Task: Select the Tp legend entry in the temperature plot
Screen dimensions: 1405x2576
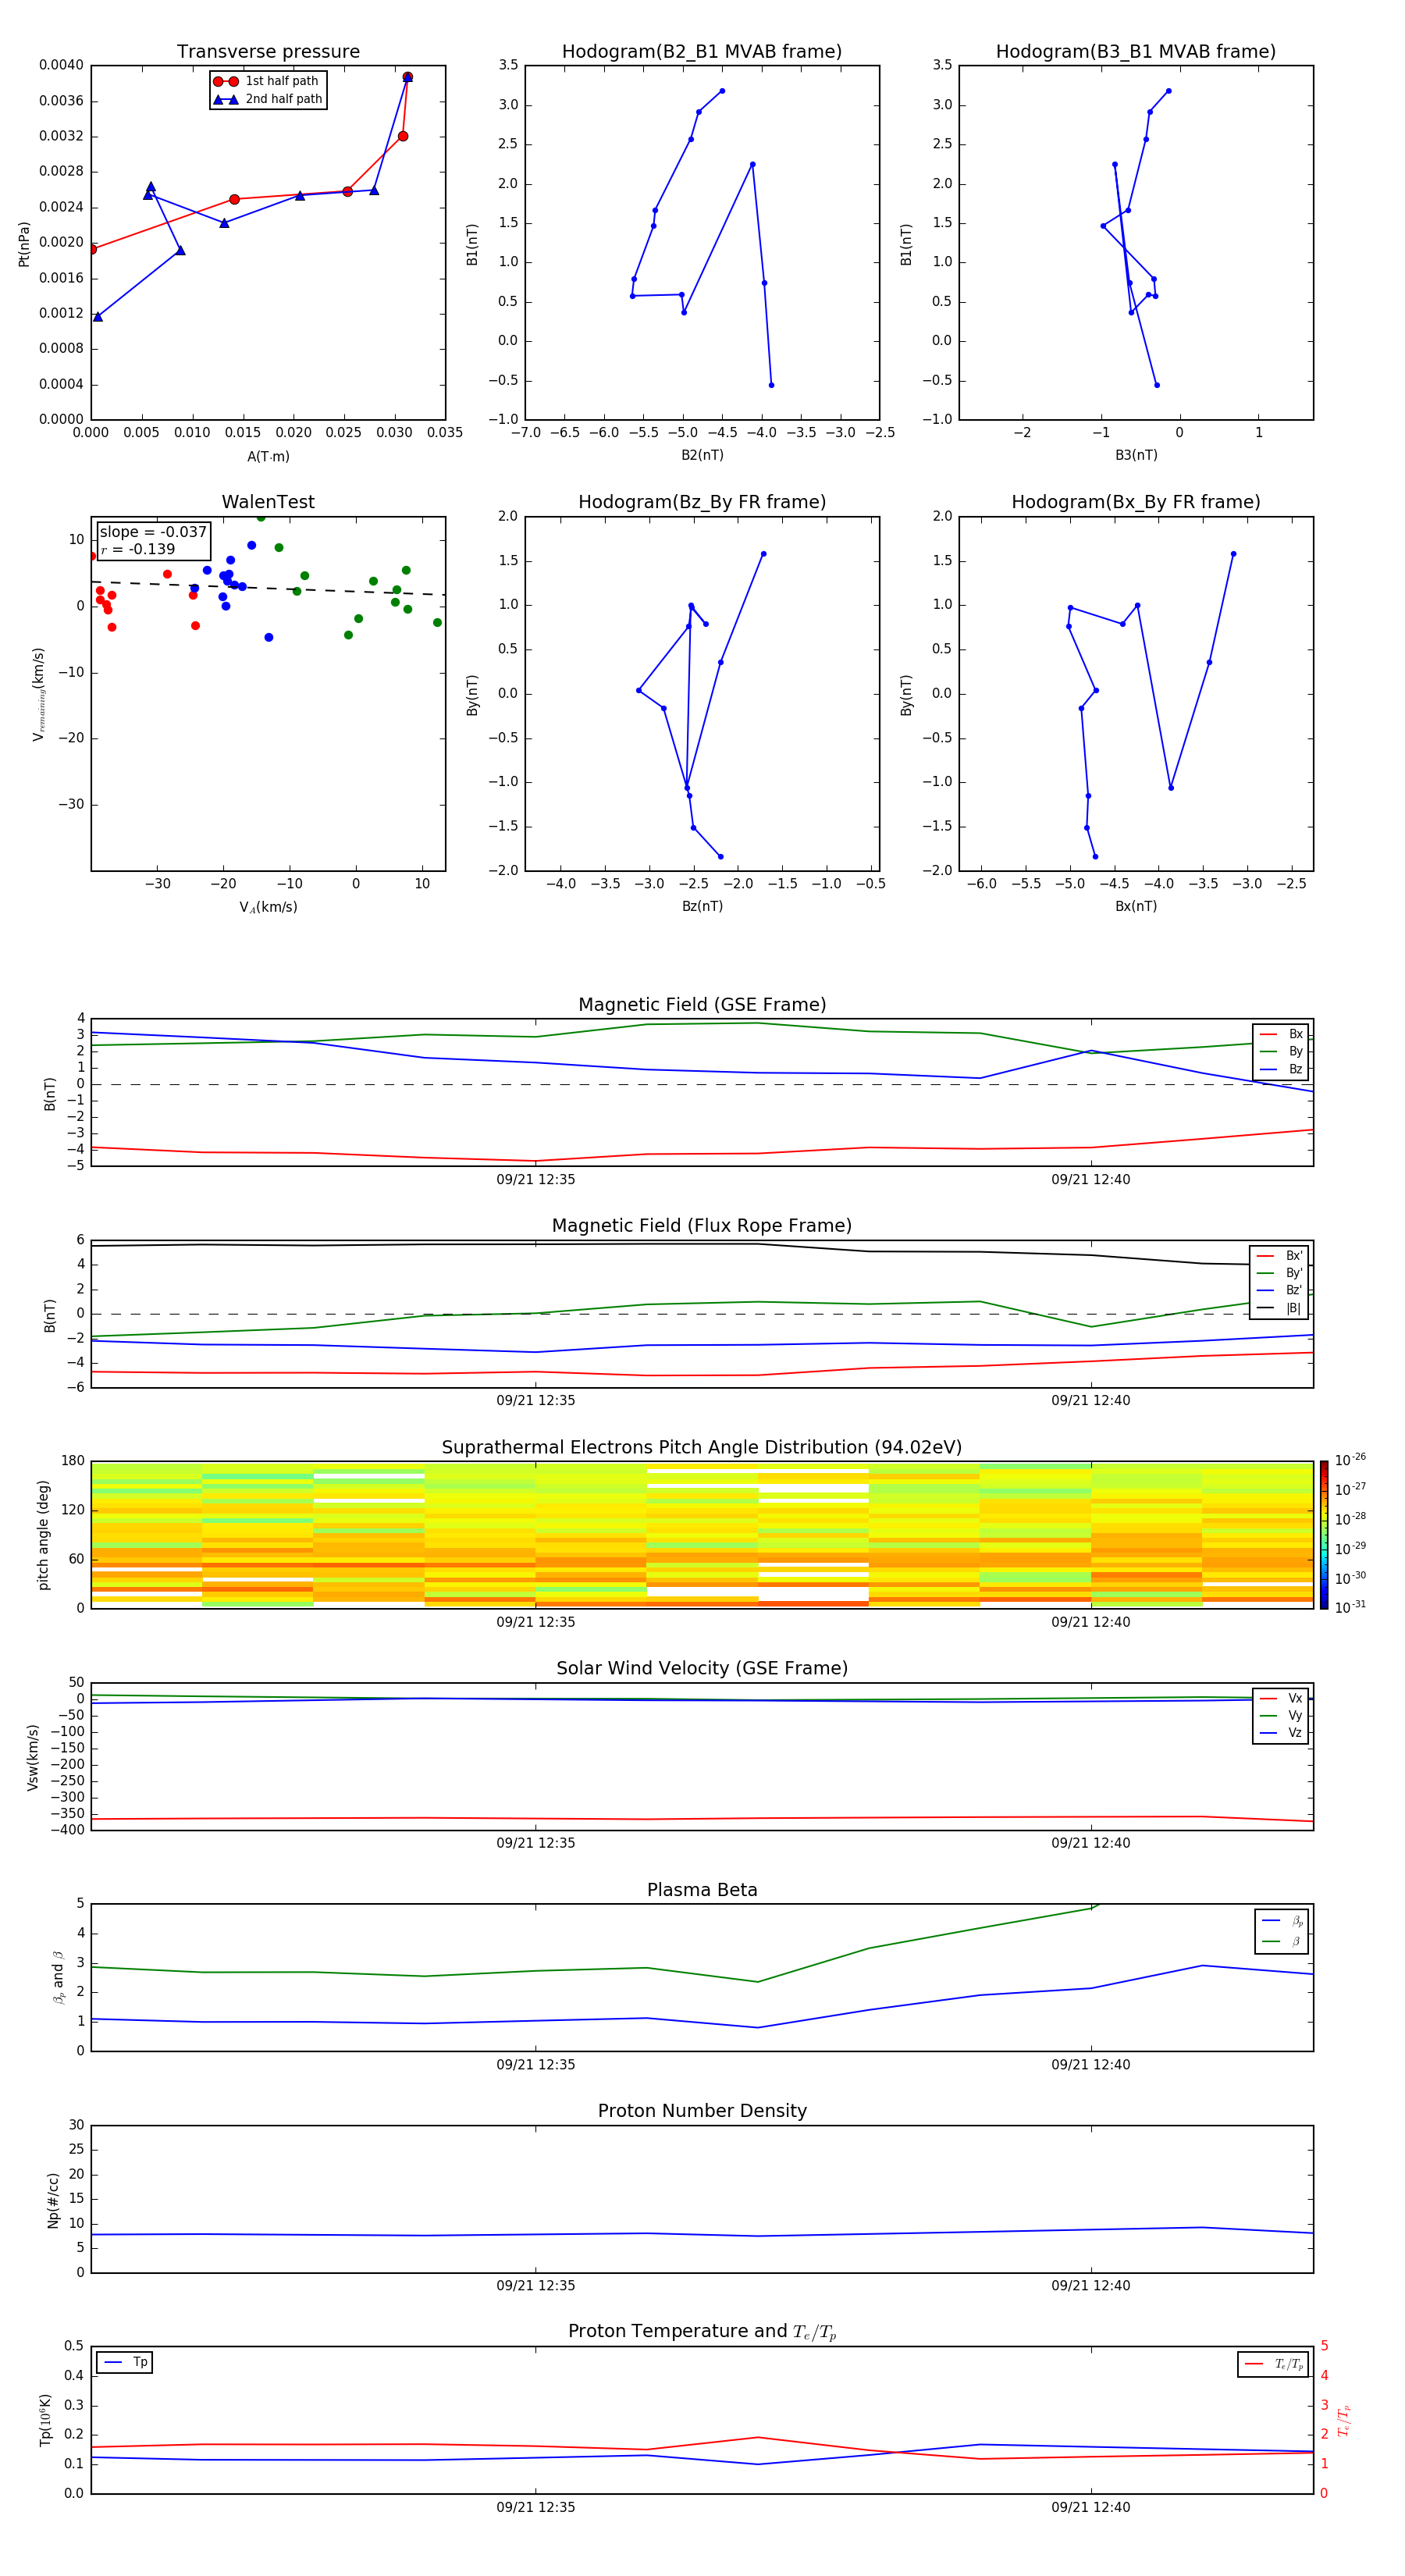Action: 125,2362
